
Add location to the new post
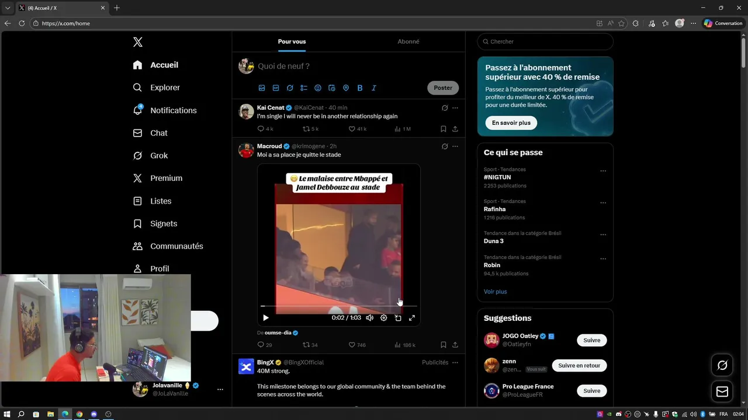point(346,88)
